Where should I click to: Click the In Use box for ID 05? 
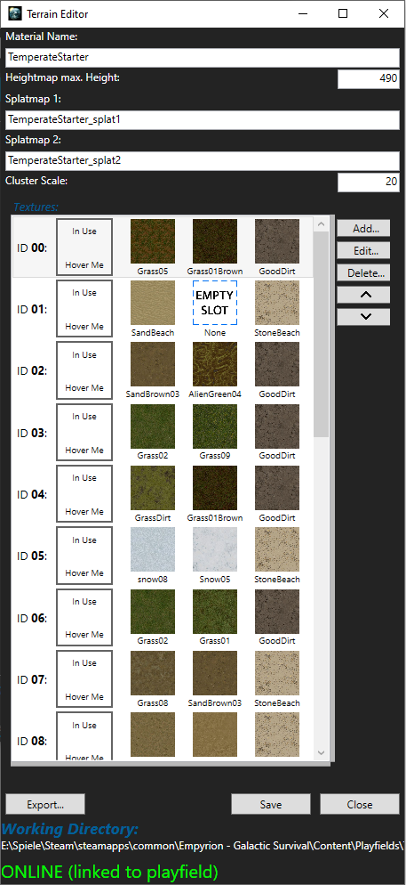[84, 556]
